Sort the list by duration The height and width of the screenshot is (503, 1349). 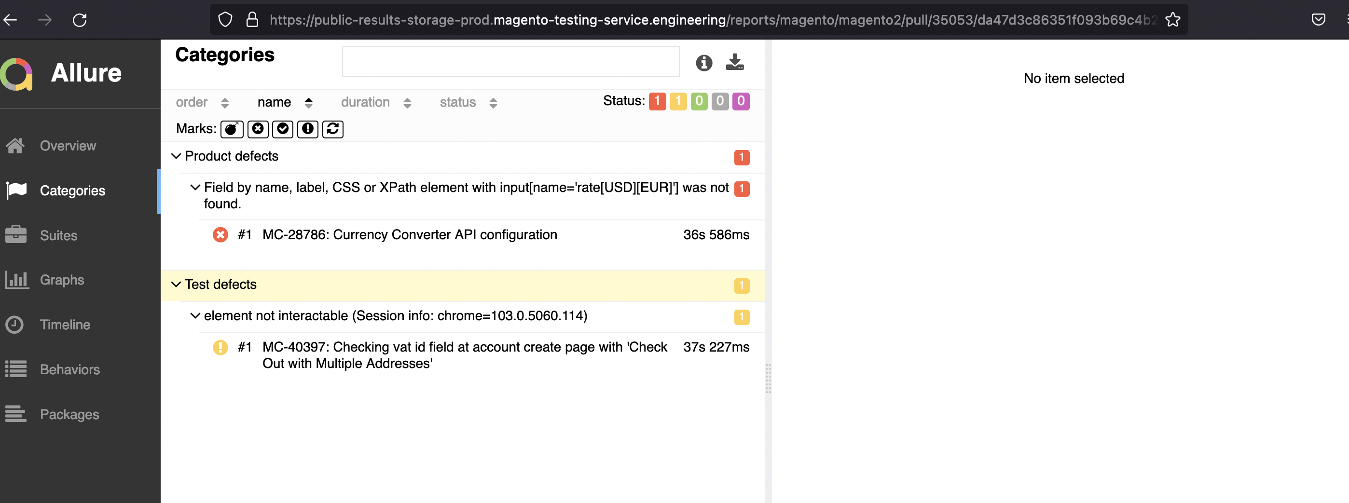click(x=376, y=103)
